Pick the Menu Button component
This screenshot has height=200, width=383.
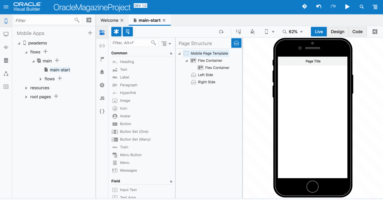131,155
